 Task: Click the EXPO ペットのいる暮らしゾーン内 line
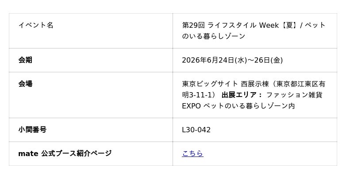239,106
